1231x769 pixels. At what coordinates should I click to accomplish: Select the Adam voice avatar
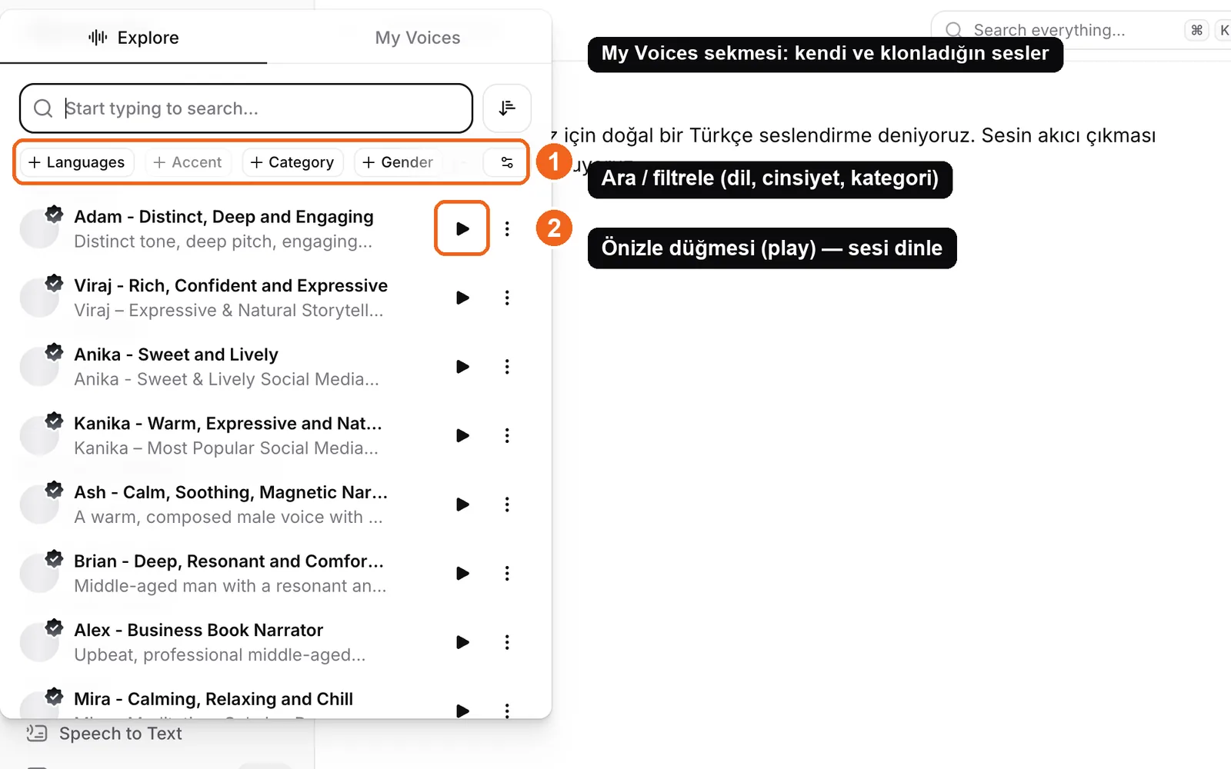tap(39, 228)
